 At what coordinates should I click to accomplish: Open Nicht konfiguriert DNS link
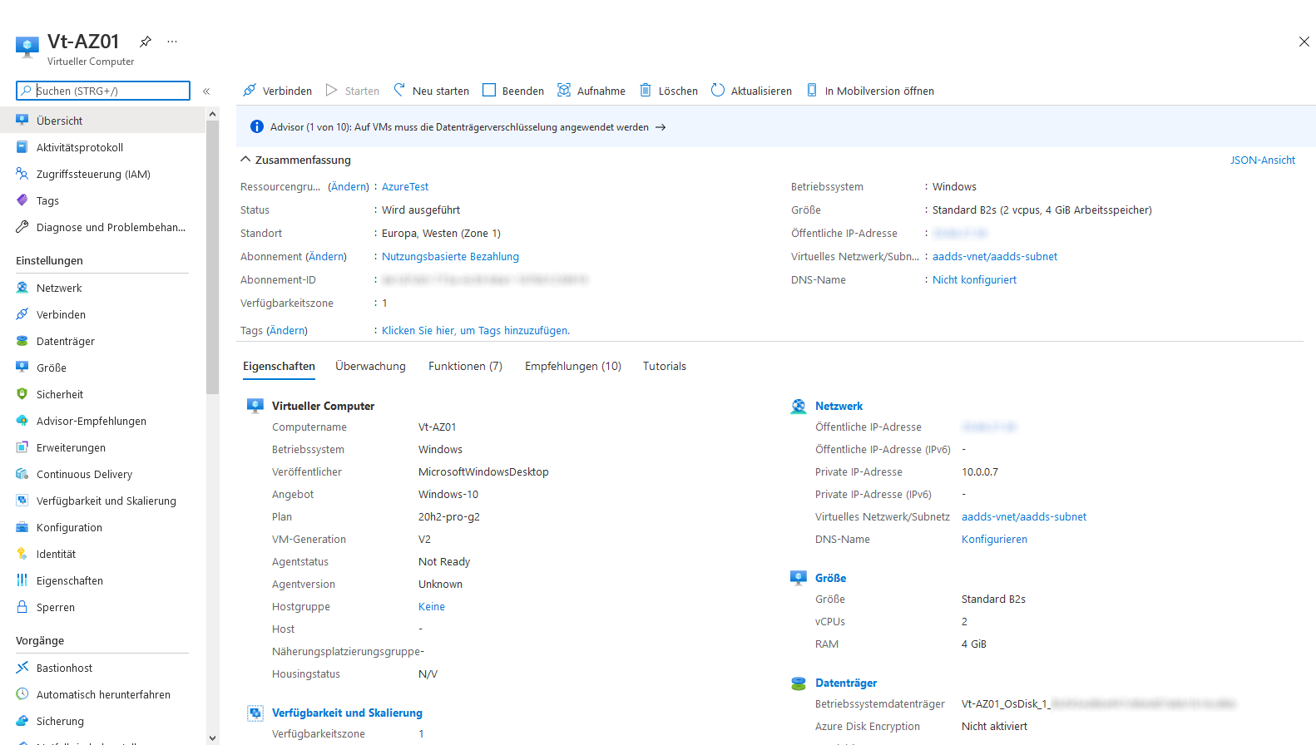(974, 280)
